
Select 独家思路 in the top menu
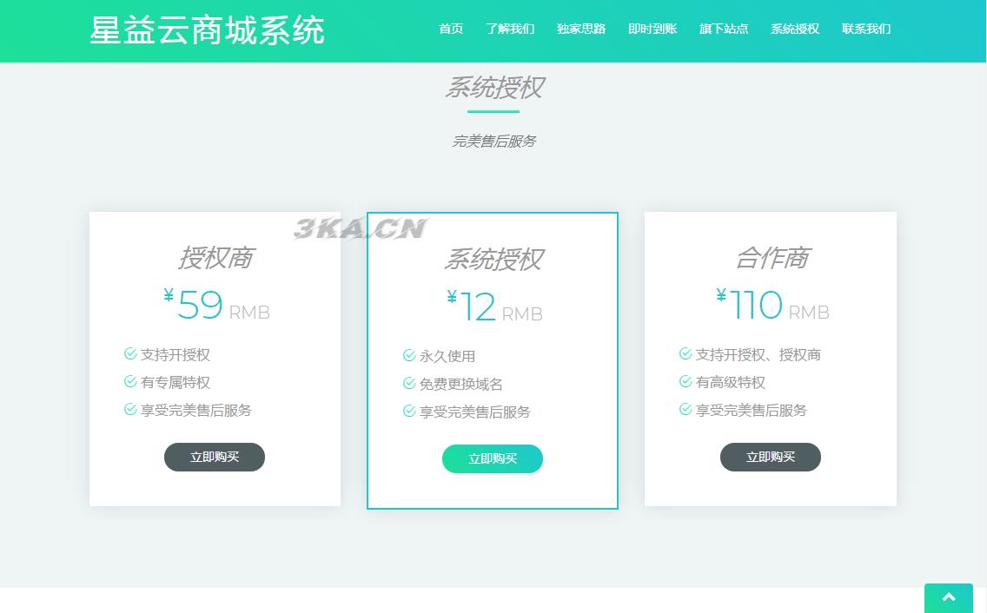[581, 29]
